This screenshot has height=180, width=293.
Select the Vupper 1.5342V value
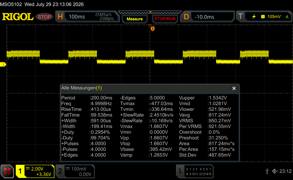[217, 98]
